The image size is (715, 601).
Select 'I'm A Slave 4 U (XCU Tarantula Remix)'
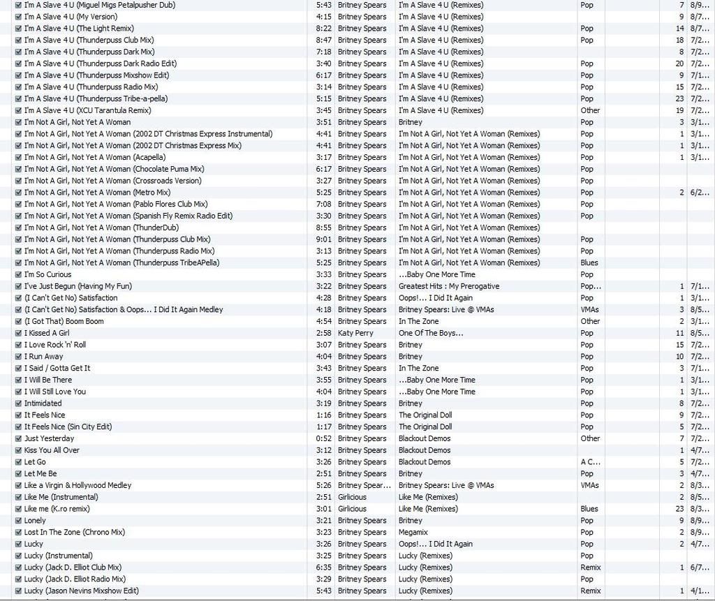pos(87,110)
